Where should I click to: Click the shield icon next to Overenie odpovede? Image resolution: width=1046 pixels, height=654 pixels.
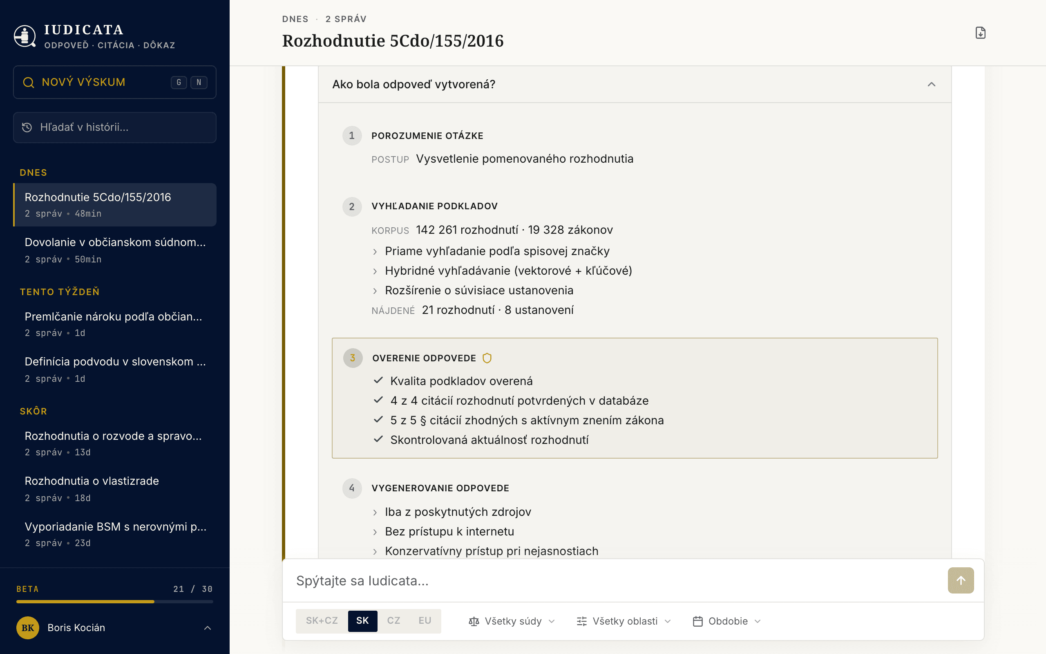pos(487,358)
